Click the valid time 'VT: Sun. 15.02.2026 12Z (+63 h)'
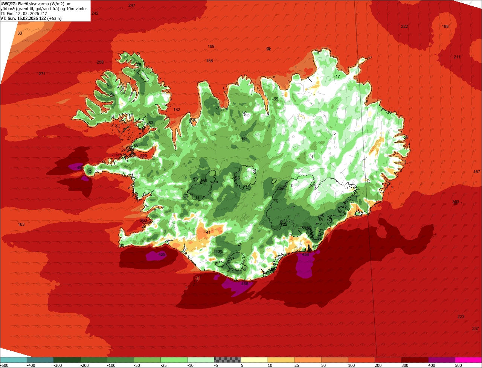The width and height of the screenshot is (482, 368). (x=31, y=18)
